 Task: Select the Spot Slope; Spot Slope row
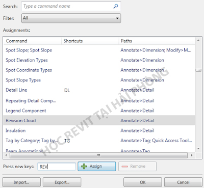coord(99,50)
